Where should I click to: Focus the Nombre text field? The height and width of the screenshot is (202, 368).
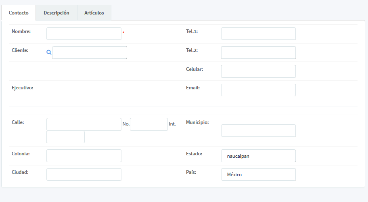click(84, 34)
